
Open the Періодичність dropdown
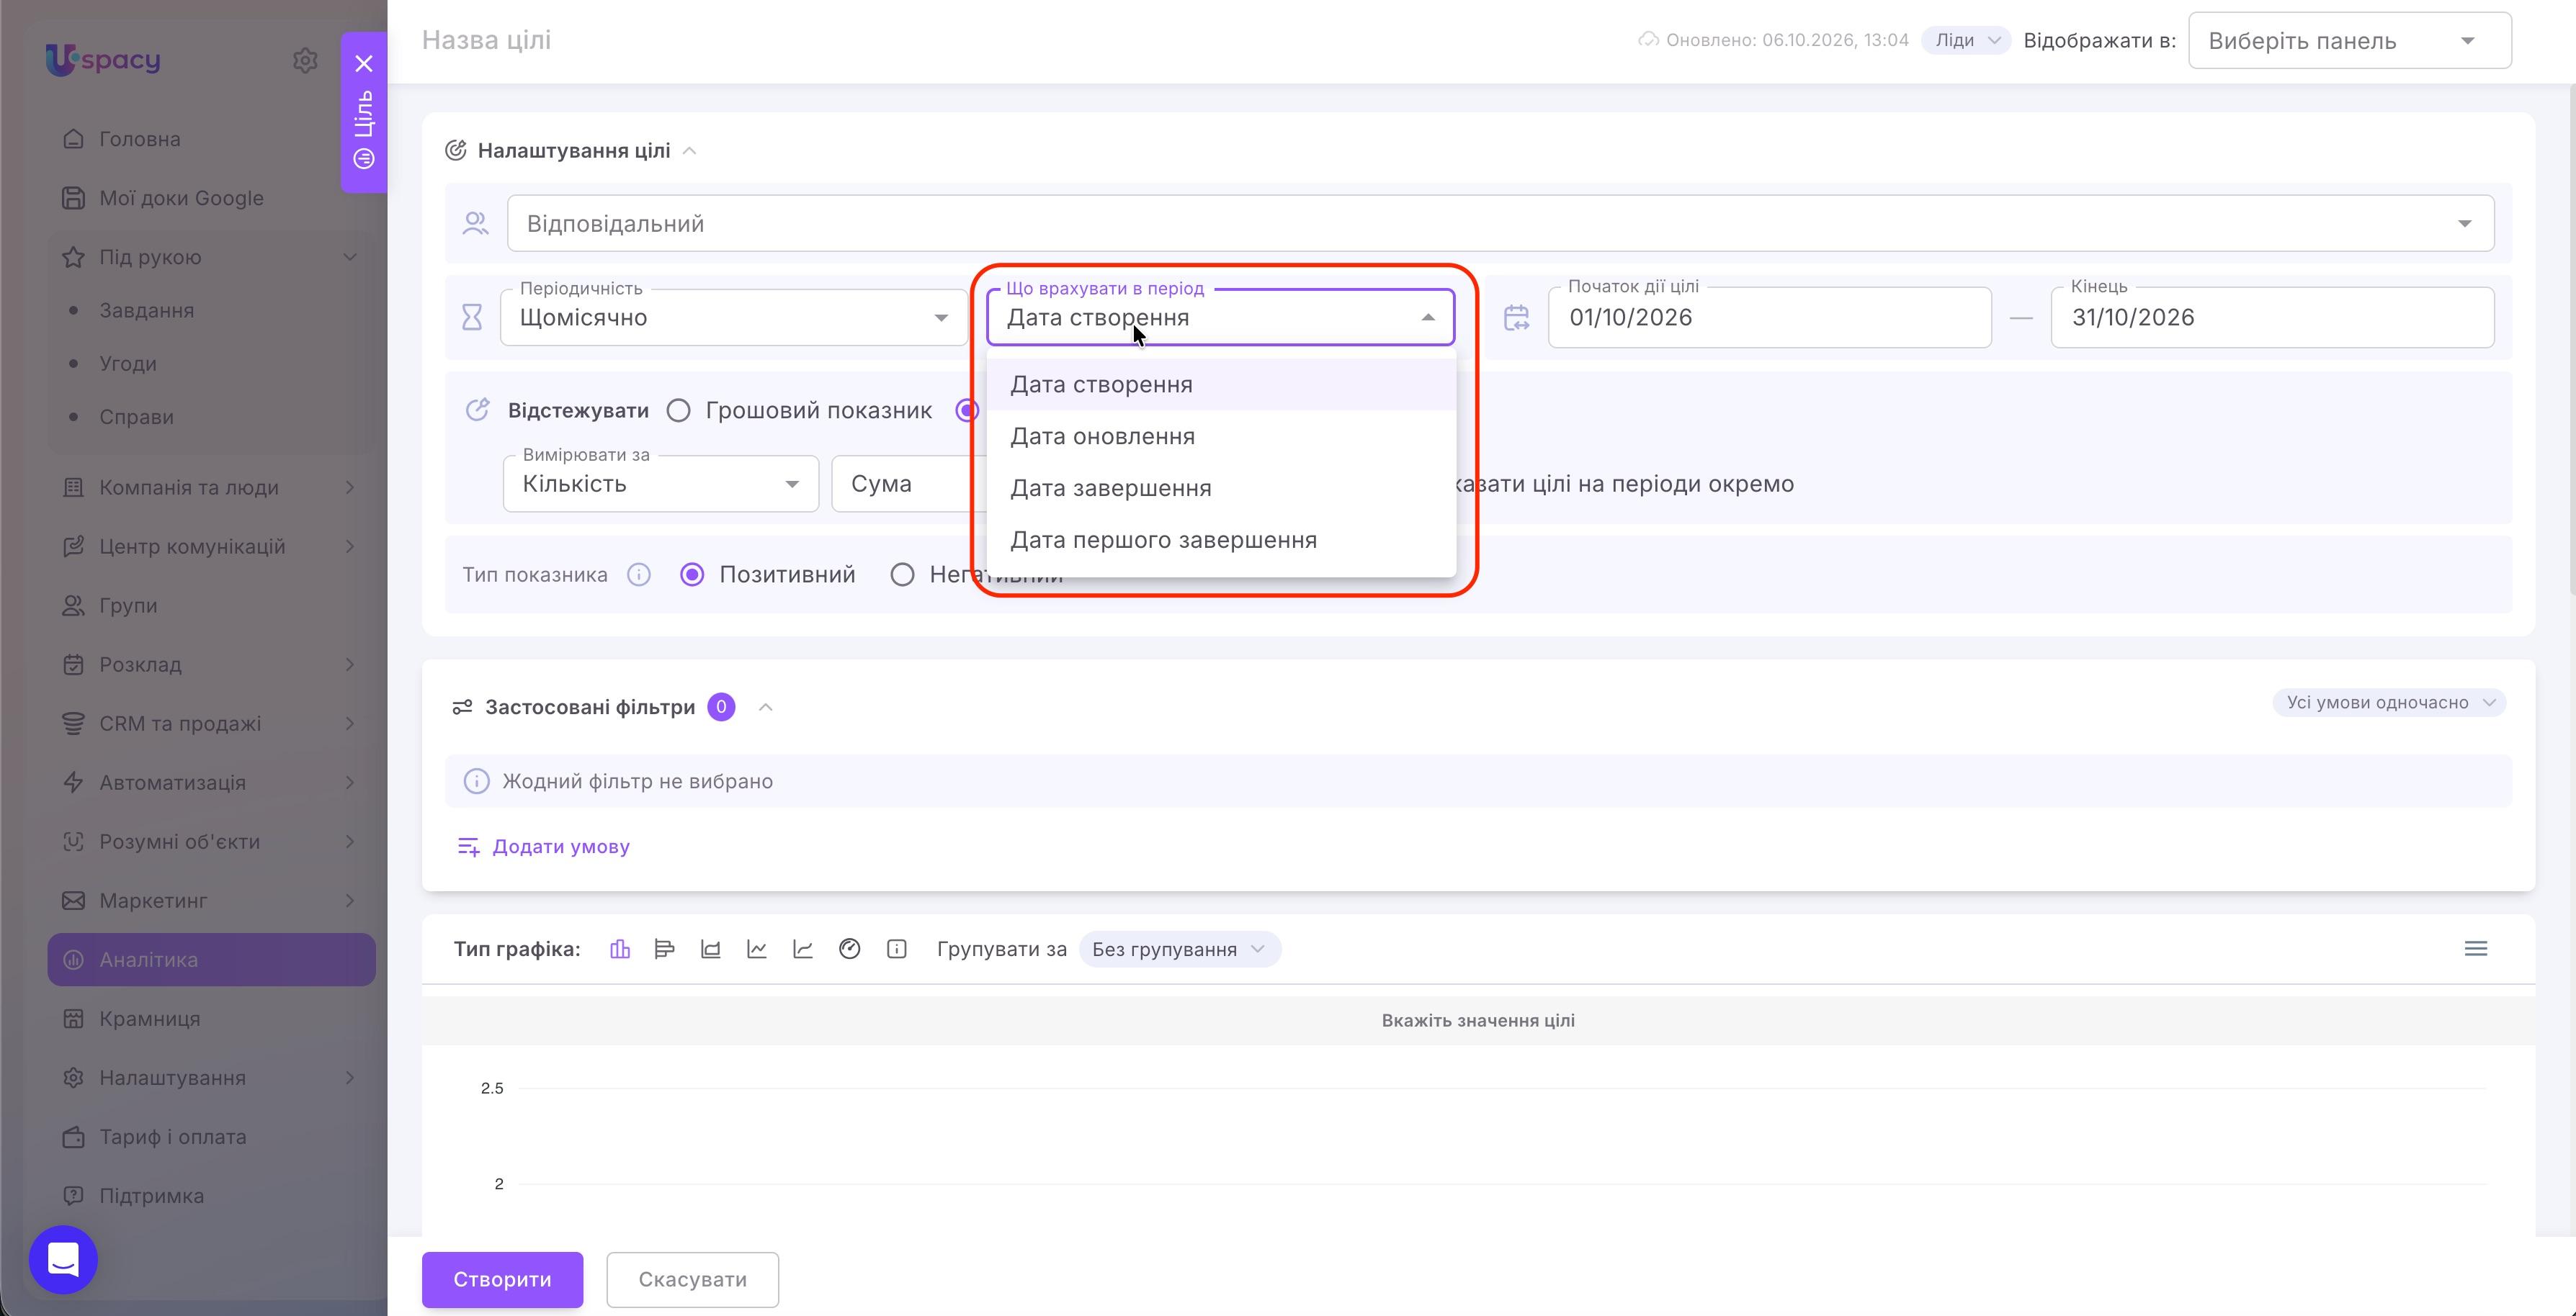(x=734, y=317)
